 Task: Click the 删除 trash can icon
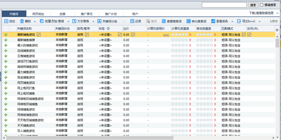point(22,21)
